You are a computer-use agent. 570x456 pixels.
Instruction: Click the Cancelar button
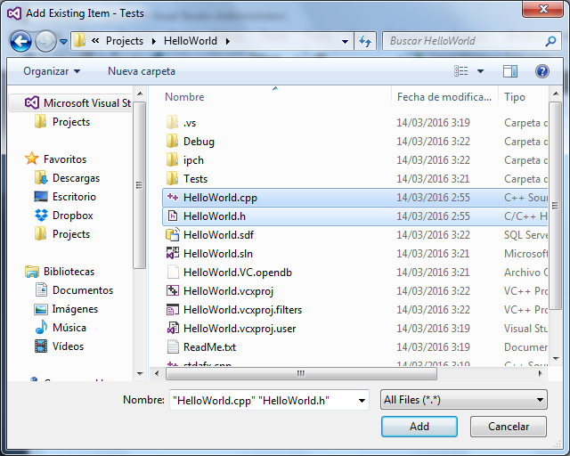click(x=509, y=427)
